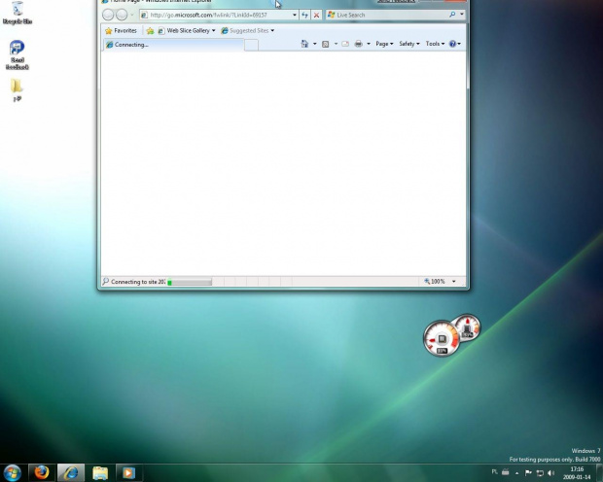Click the page loading progress bar

click(190, 282)
